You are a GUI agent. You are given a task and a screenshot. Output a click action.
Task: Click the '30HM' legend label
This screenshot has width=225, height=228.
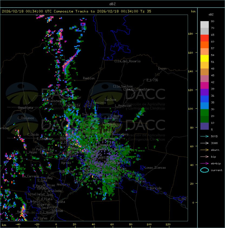click(x=214, y=143)
